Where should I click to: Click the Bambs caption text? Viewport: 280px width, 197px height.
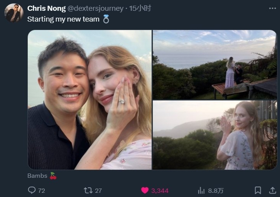click(x=37, y=176)
